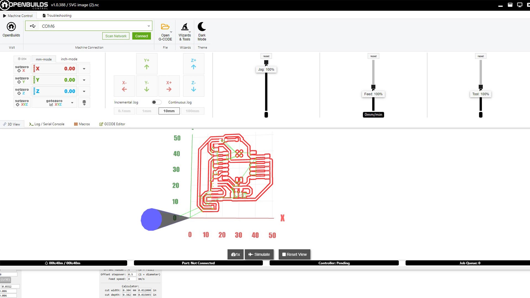Reset the Jog override slider
530x298 pixels.
pyautogui.click(x=266, y=56)
